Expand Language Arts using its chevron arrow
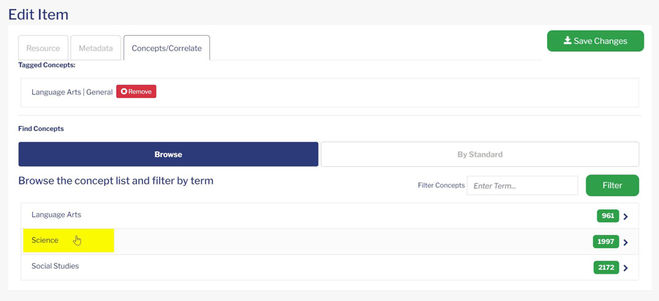The width and height of the screenshot is (659, 301). pyautogui.click(x=626, y=217)
